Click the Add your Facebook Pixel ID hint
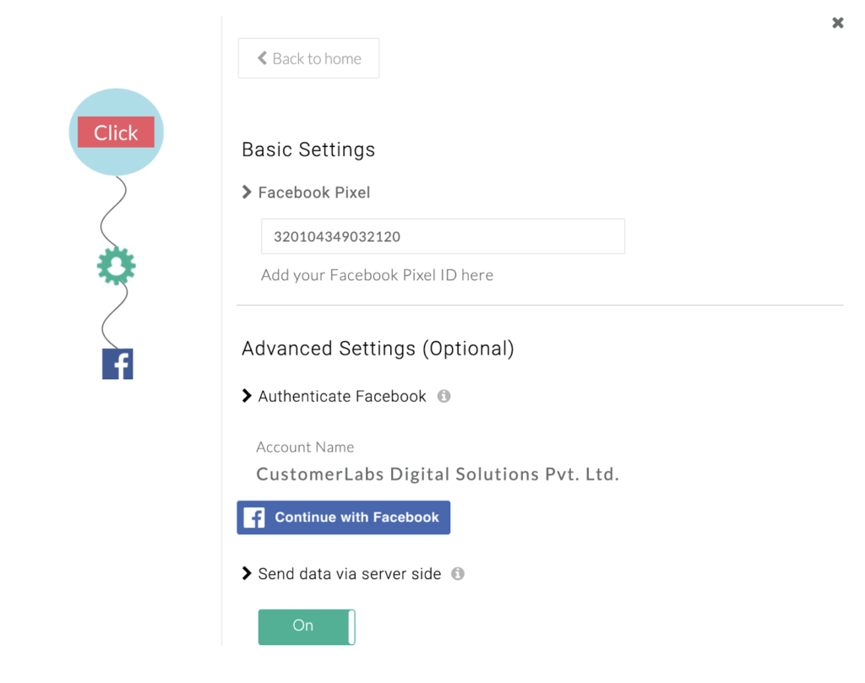The image size is (865, 683). [x=378, y=275]
